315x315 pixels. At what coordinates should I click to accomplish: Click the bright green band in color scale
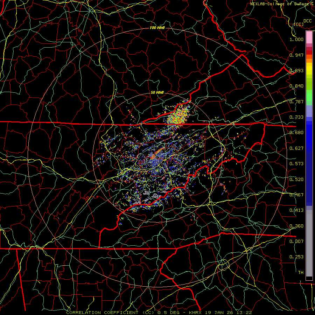pyautogui.click(x=309, y=96)
